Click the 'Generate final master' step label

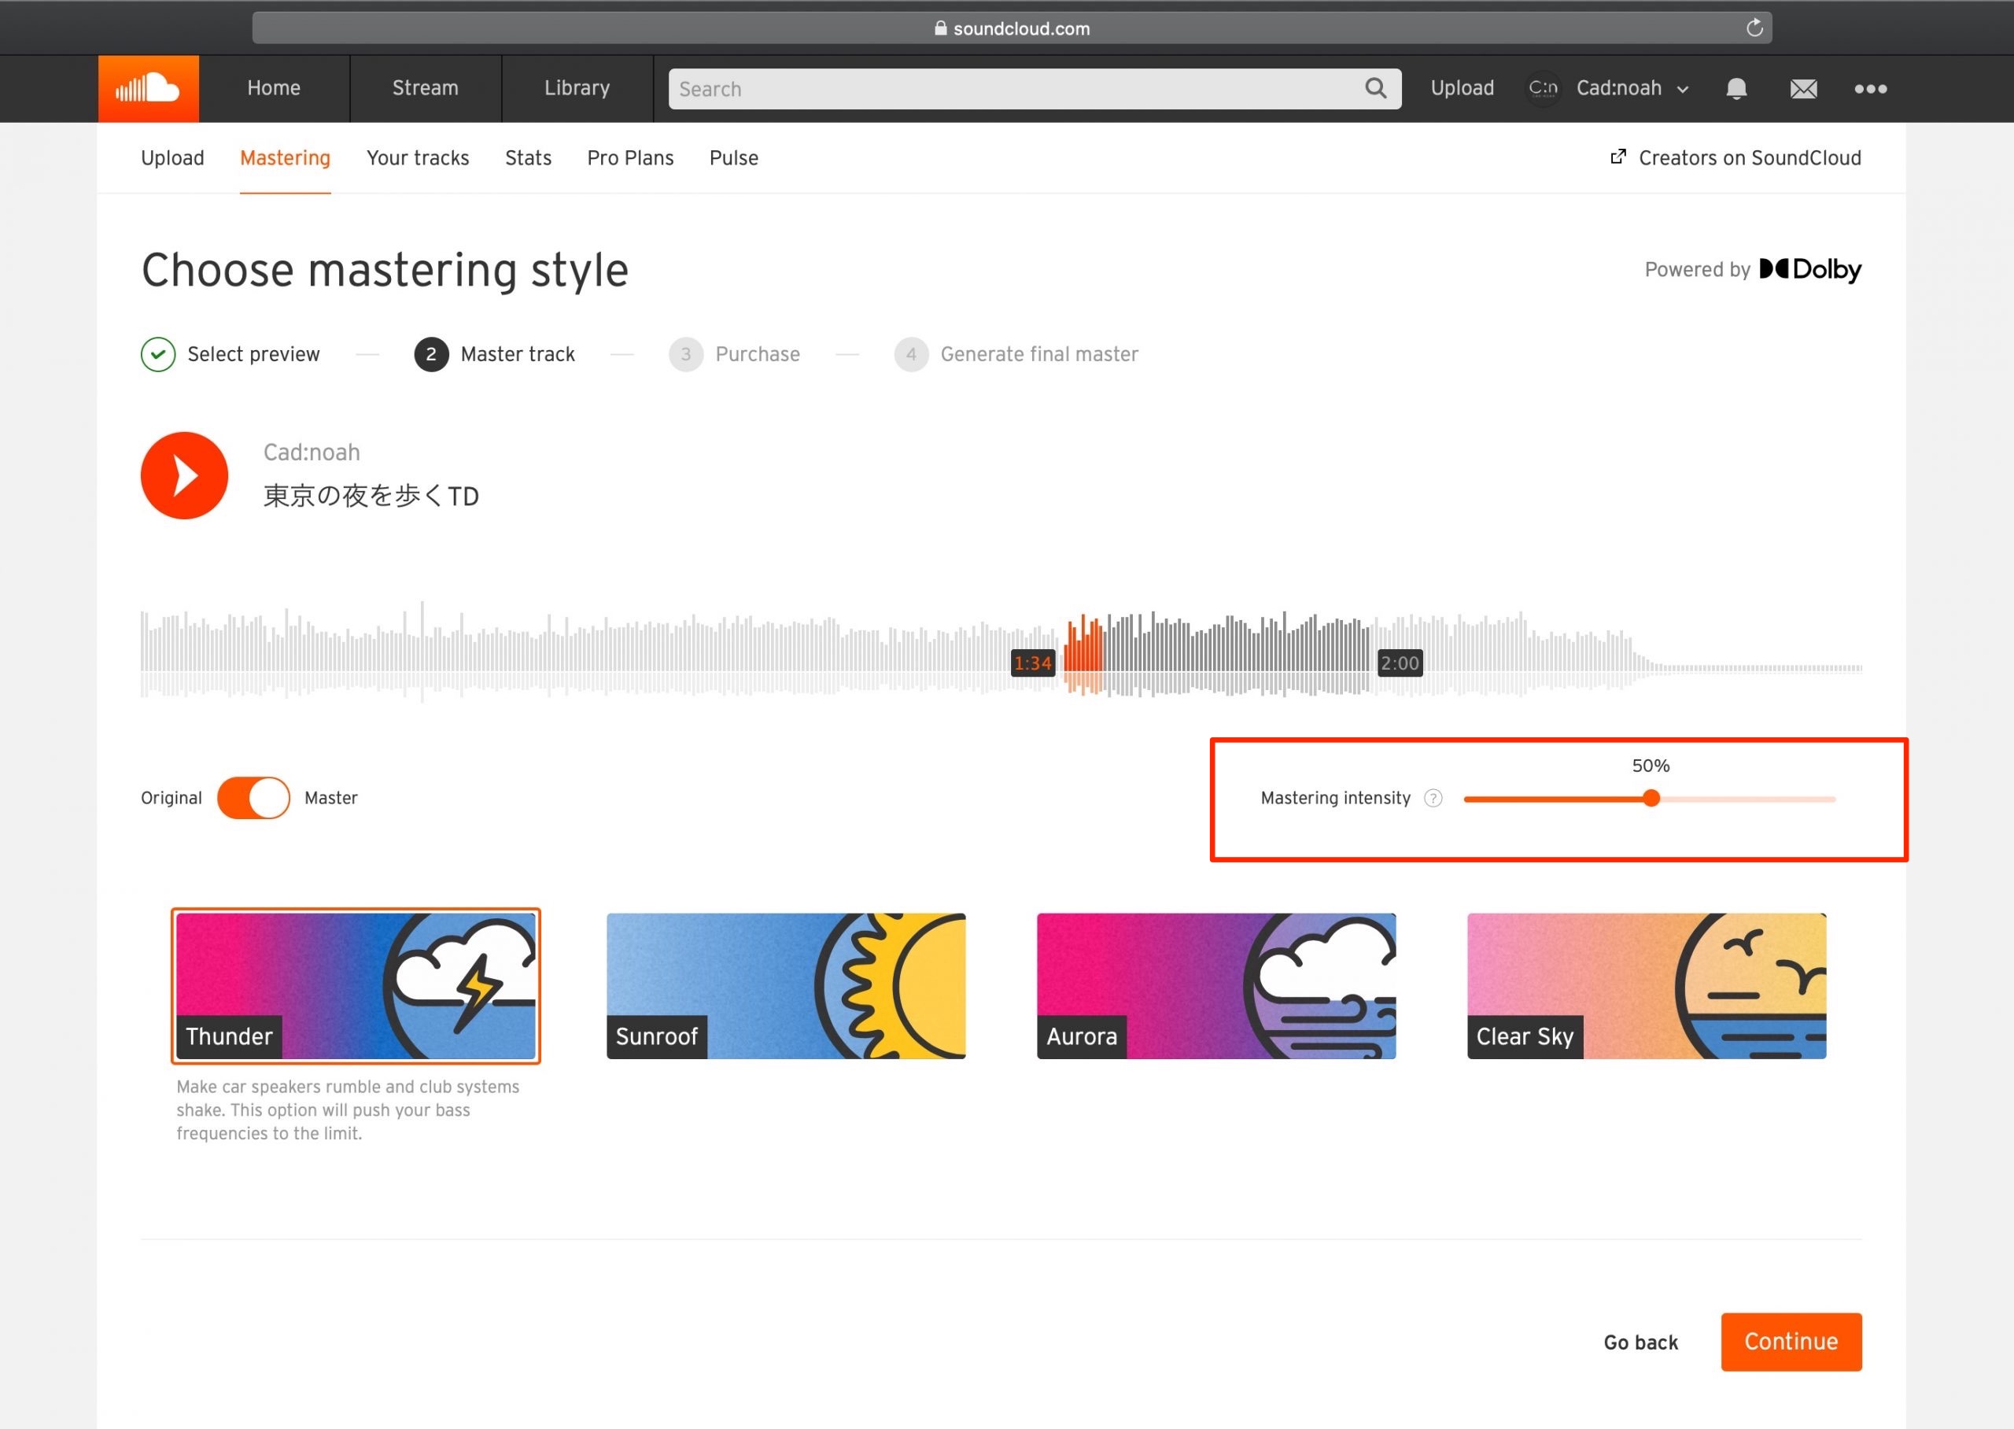[1038, 354]
